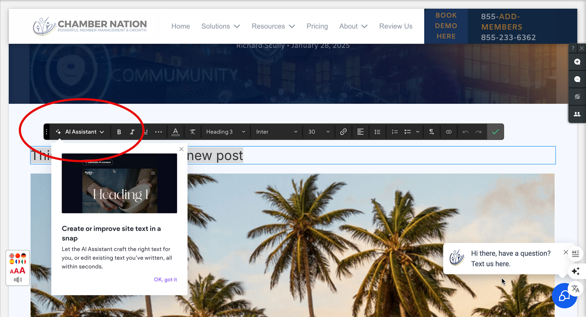This screenshot has width=586, height=317.
Task: Toggle underline formatting
Action: [146, 132]
